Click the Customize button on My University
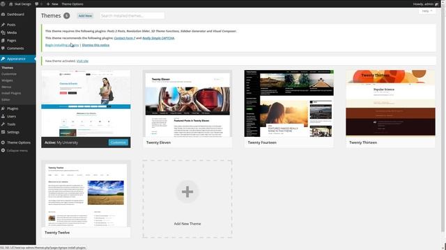The image size is (446, 250). point(118,142)
